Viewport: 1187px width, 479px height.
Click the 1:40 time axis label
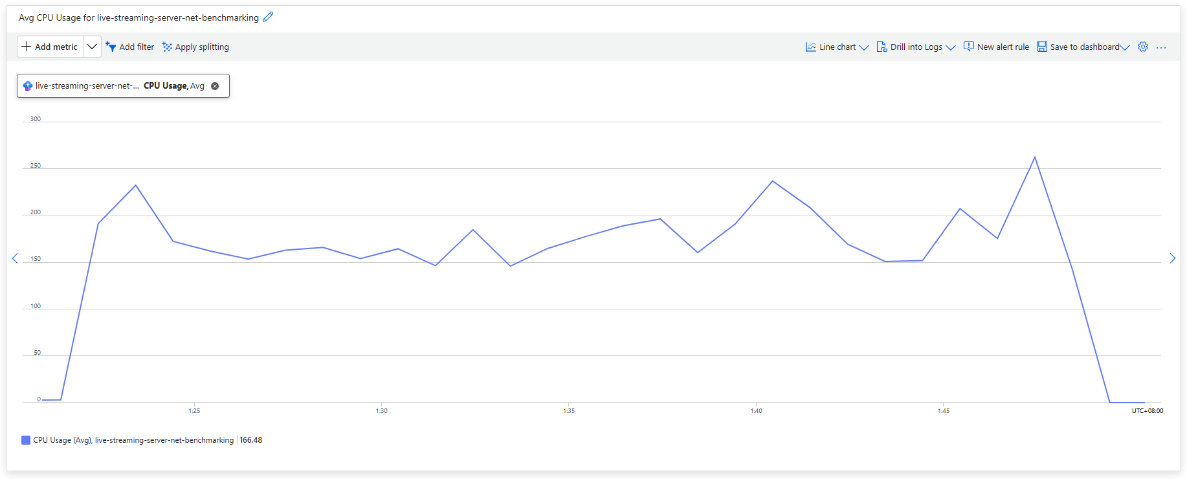pyautogui.click(x=757, y=411)
